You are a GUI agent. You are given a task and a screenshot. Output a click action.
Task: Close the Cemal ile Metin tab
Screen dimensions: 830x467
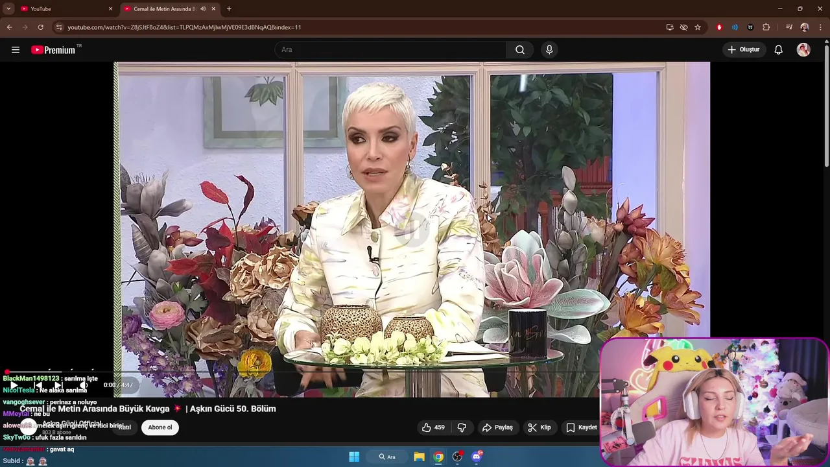(x=213, y=8)
